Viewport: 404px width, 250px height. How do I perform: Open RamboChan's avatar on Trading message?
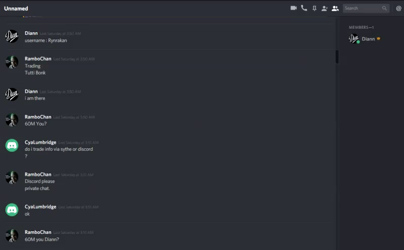pos(12,62)
